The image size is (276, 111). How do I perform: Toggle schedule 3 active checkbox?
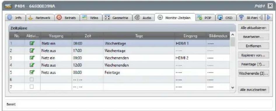[x=32, y=58]
